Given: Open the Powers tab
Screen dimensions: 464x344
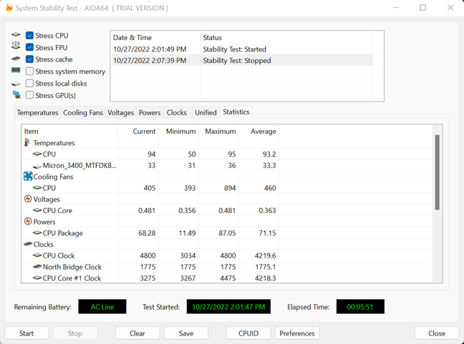Looking at the screenshot, I should (150, 112).
